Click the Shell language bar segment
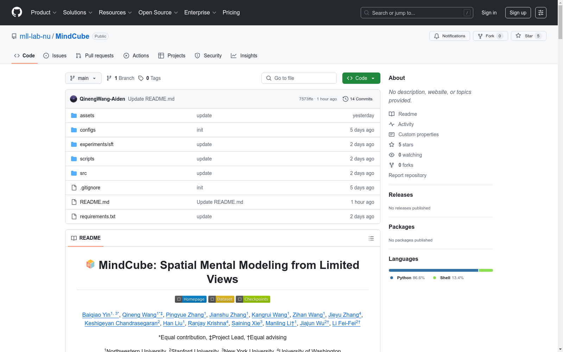 click(x=486, y=270)
